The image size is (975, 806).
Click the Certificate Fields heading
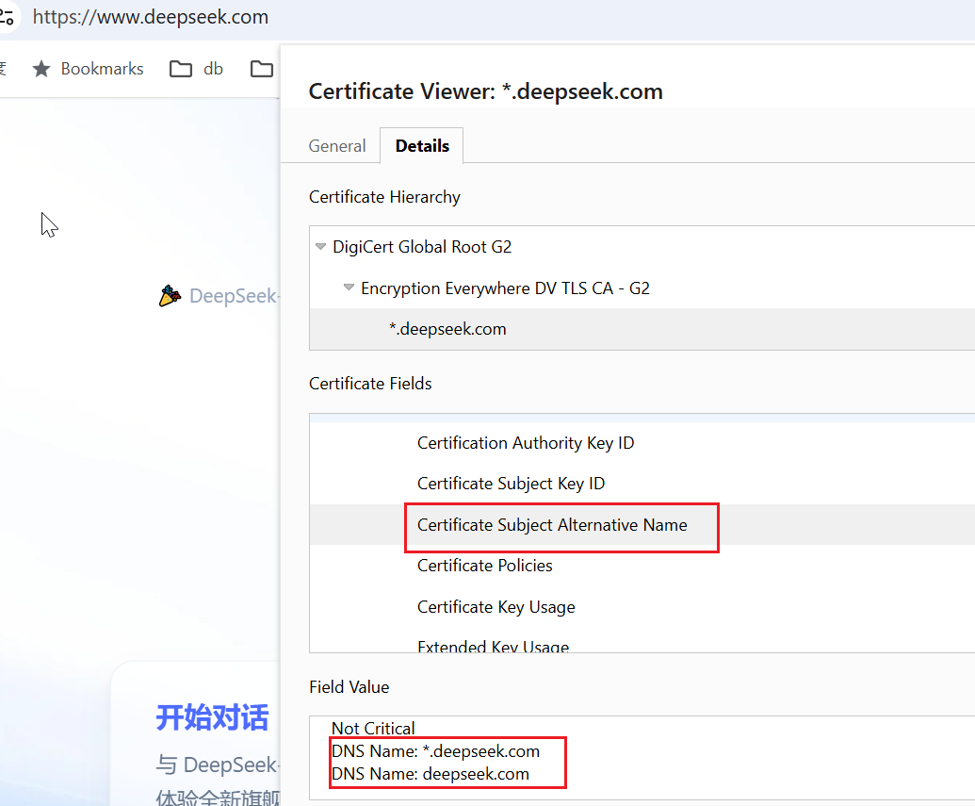click(x=370, y=384)
